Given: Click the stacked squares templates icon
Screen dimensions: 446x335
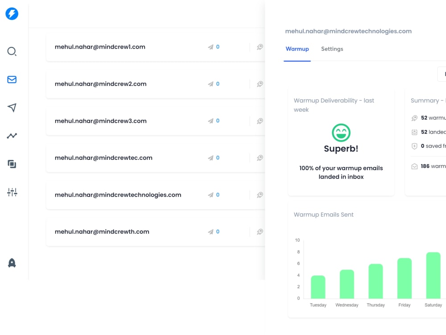Looking at the screenshot, I should (x=12, y=164).
